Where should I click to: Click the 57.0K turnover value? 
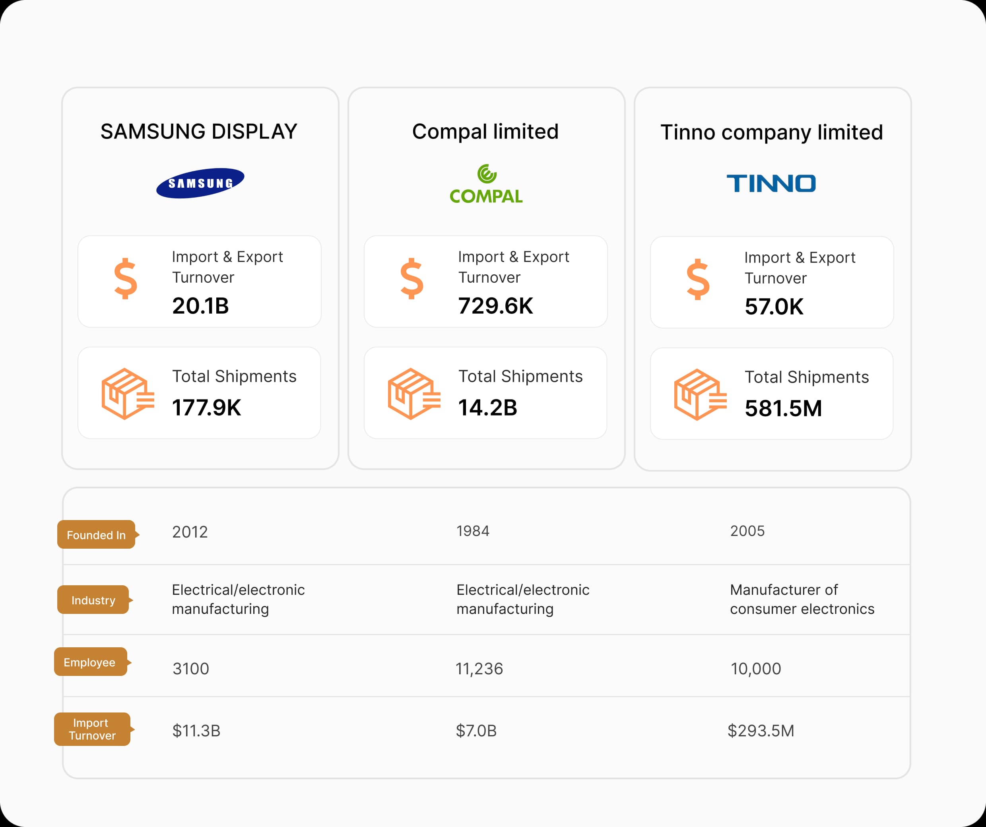tap(774, 307)
